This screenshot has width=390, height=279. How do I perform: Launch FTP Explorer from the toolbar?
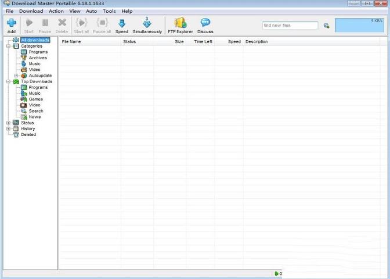[180, 23]
